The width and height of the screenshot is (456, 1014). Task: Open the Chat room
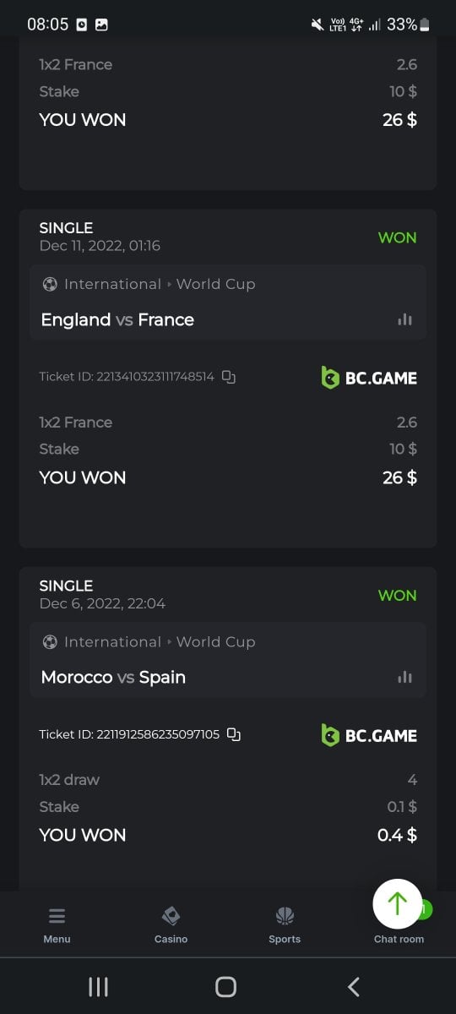click(x=399, y=939)
